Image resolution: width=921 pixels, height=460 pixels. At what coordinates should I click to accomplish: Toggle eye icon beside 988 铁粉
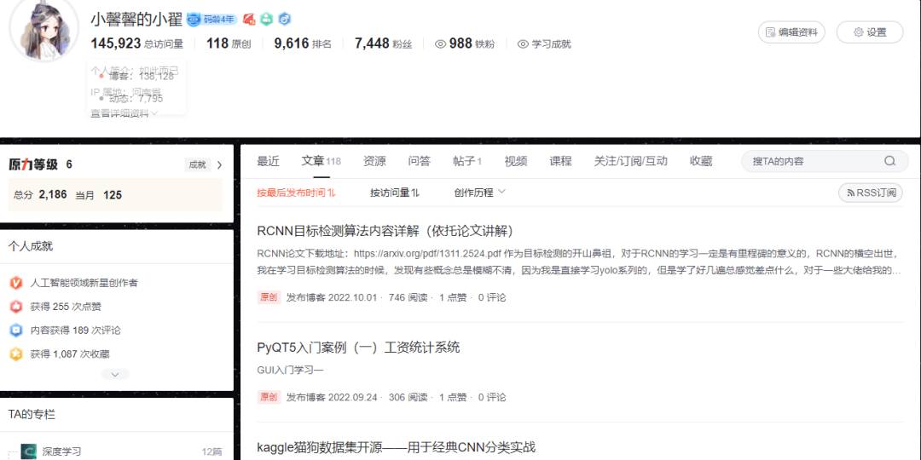point(441,44)
